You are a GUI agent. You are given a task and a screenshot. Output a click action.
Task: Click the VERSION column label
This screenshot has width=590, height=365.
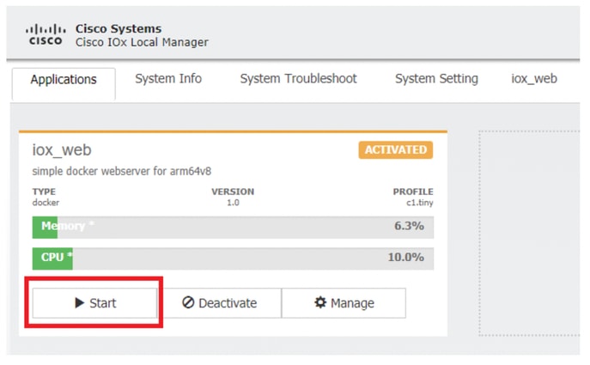[233, 192]
